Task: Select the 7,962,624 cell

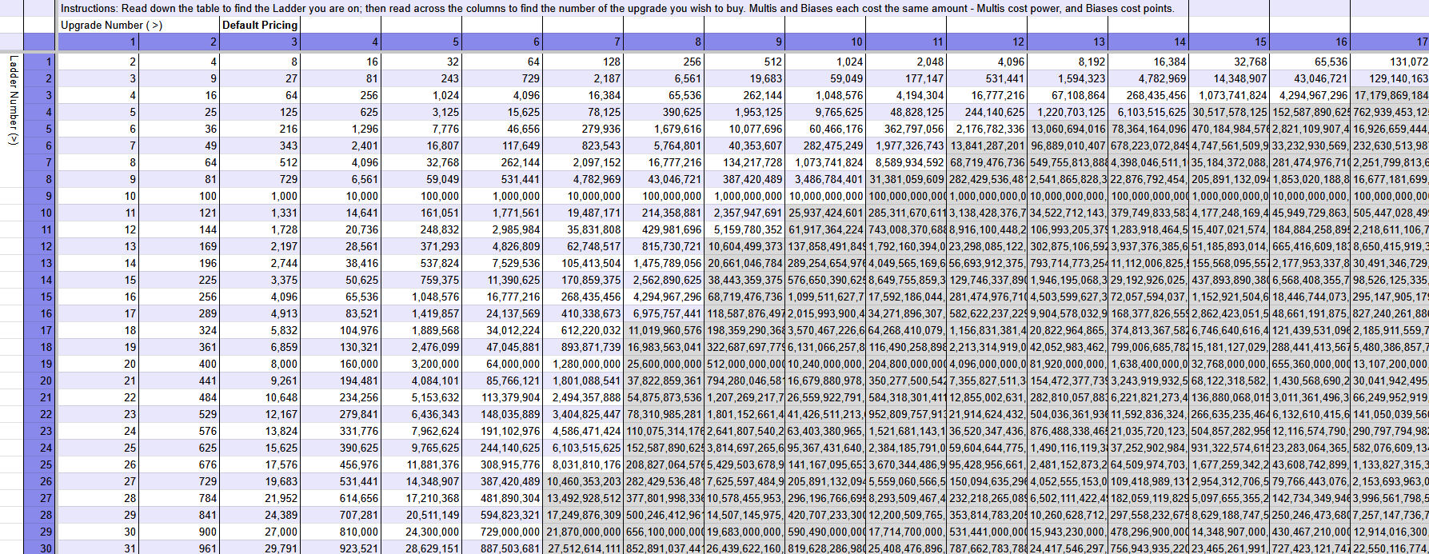Action: (x=421, y=431)
